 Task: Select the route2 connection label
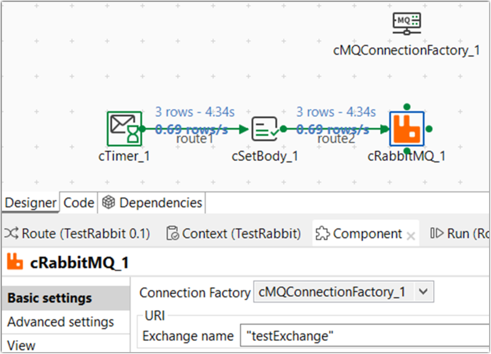[336, 139]
